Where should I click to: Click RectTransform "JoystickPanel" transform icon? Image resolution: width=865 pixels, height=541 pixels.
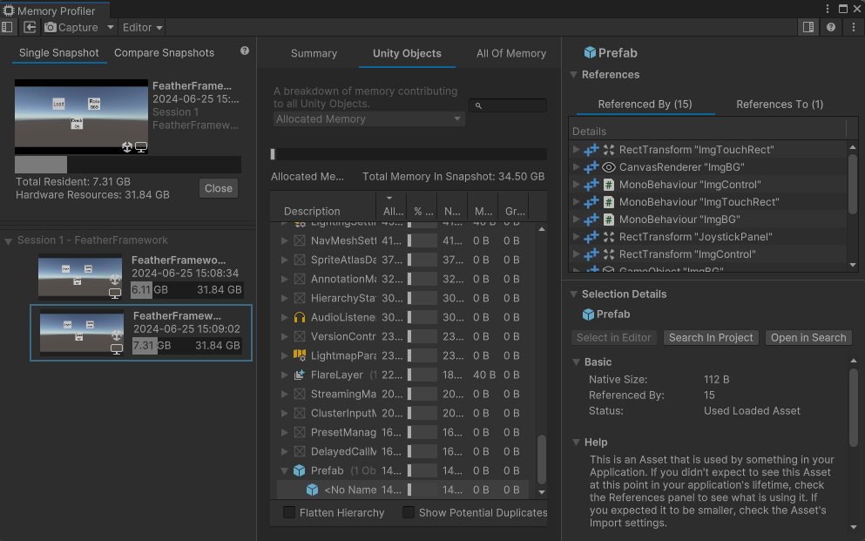pos(609,237)
